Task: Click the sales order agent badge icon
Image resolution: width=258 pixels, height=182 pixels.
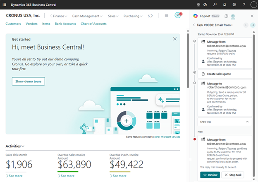Action: click(178, 16)
